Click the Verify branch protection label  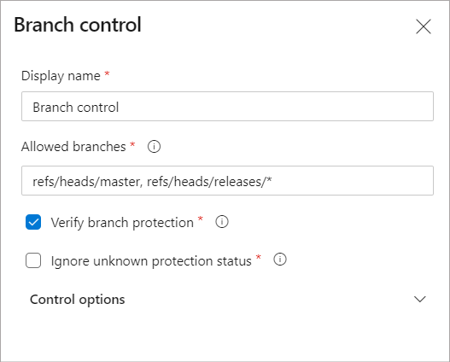122,223
